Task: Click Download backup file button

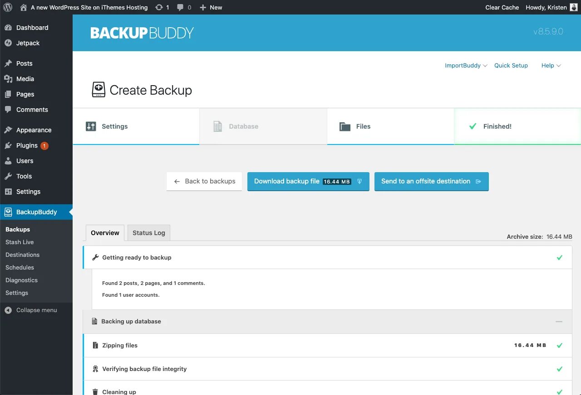Action: pyautogui.click(x=308, y=181)
